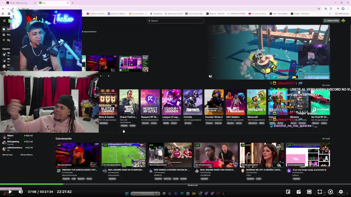Toggle theater mode icon in video player
Image resolution: width=351 pixels, height=197 pixels.
[309, 192]
